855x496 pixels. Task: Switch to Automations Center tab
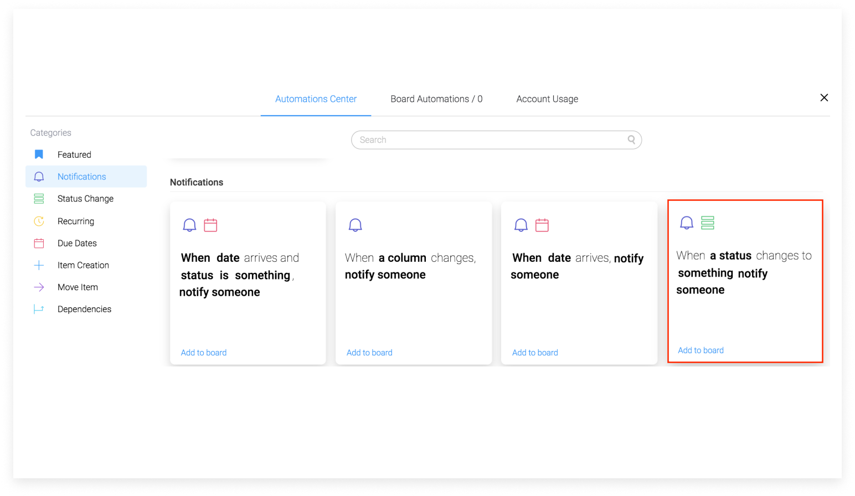click(316, 99)
